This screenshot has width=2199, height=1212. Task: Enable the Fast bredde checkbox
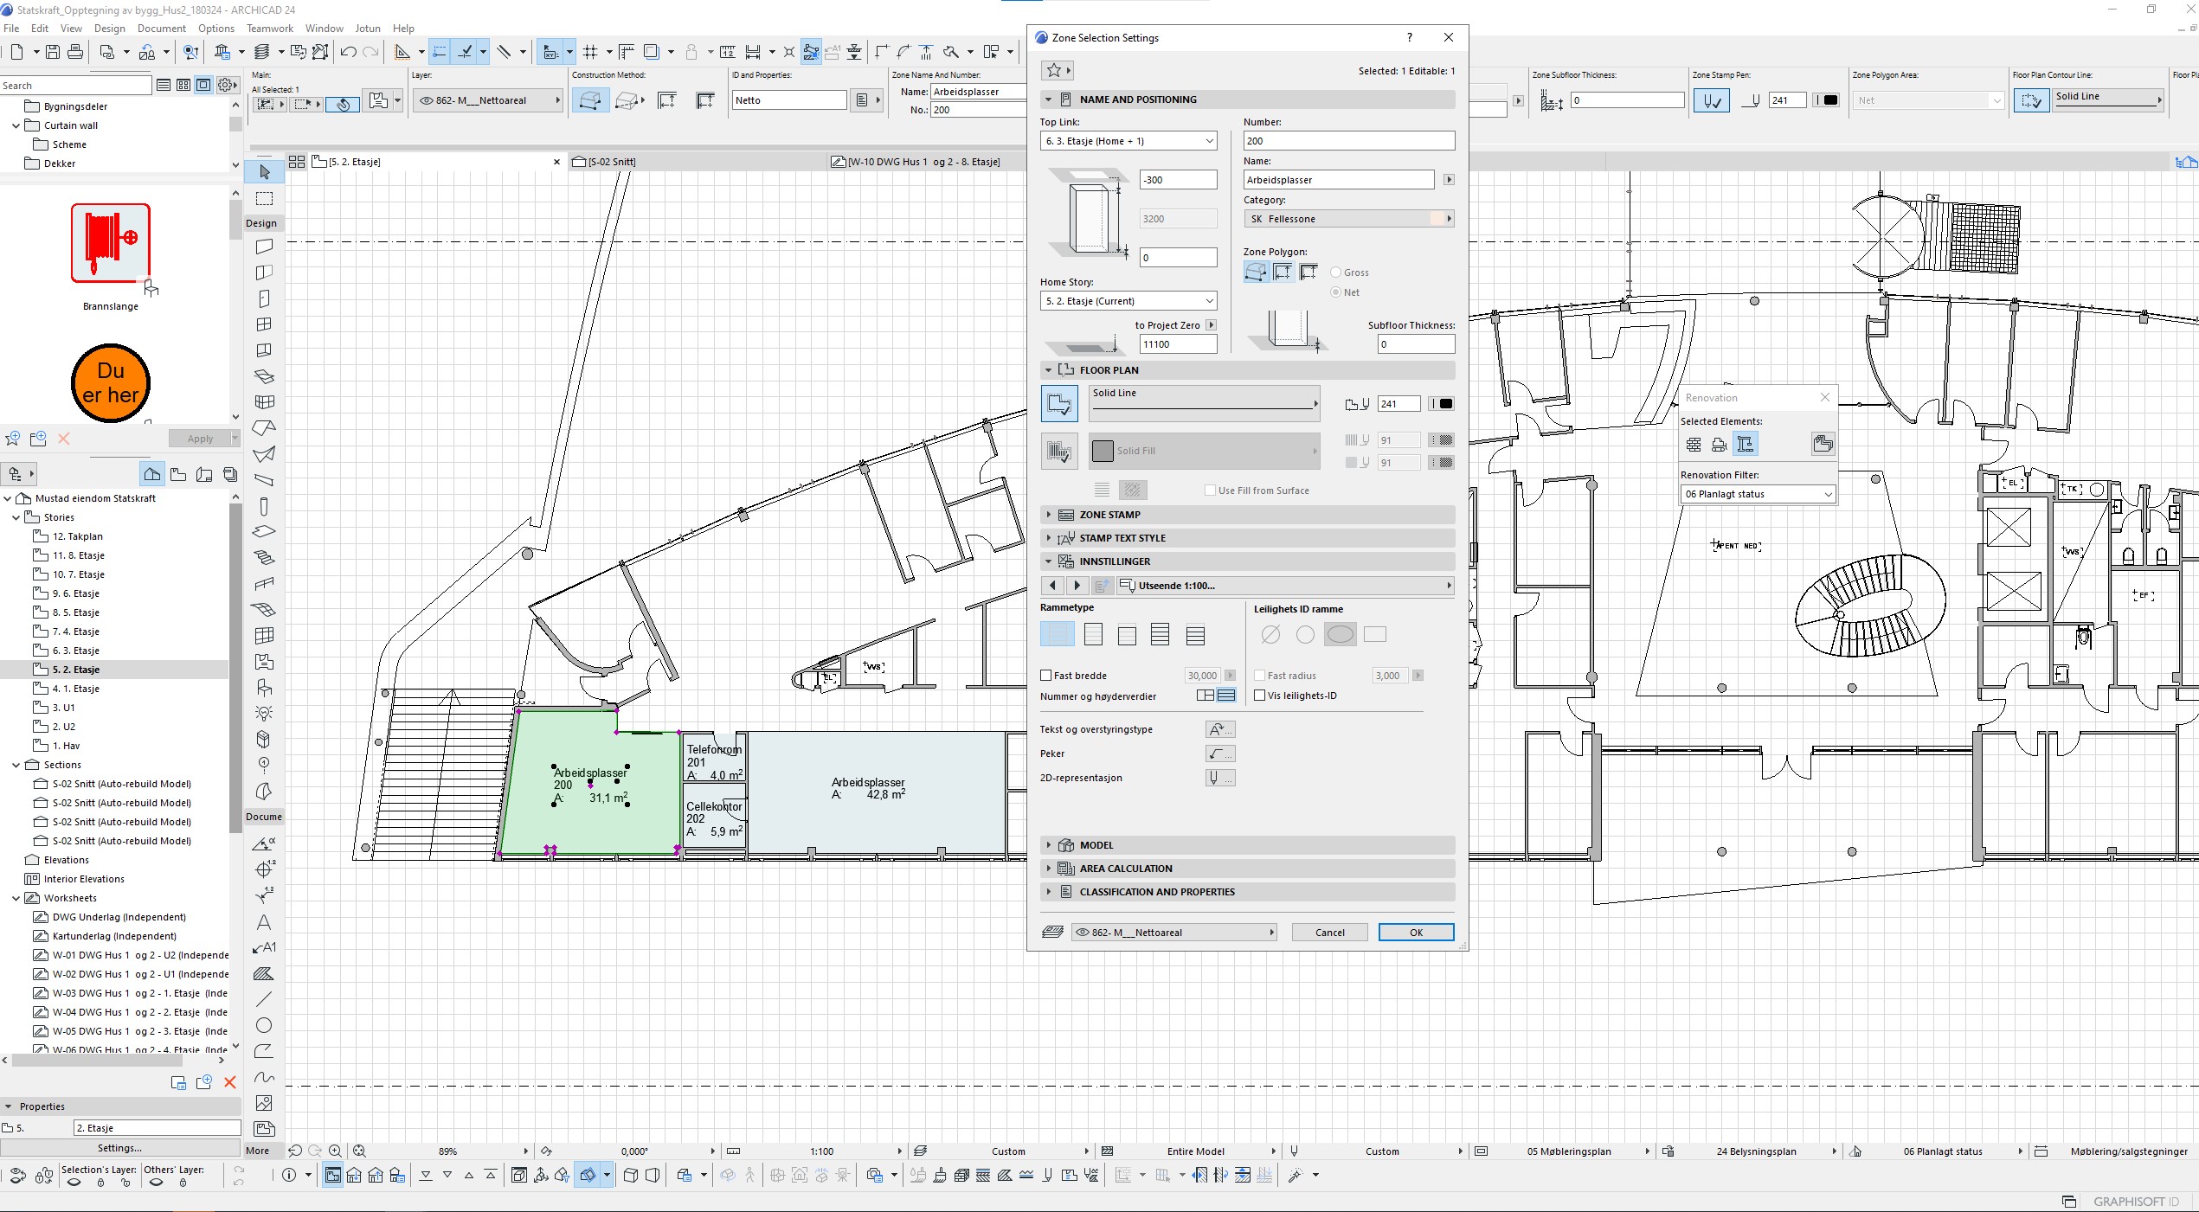pyautogui.click(x=1046, y=676)
